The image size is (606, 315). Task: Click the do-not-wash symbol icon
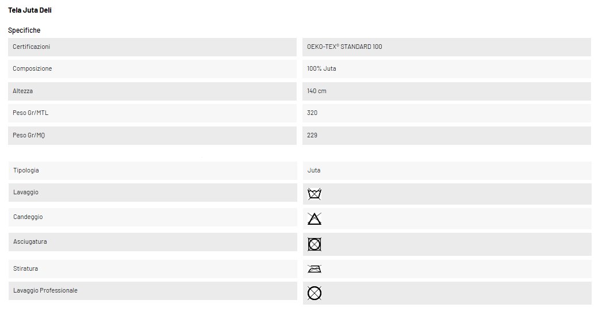(314, 194)
